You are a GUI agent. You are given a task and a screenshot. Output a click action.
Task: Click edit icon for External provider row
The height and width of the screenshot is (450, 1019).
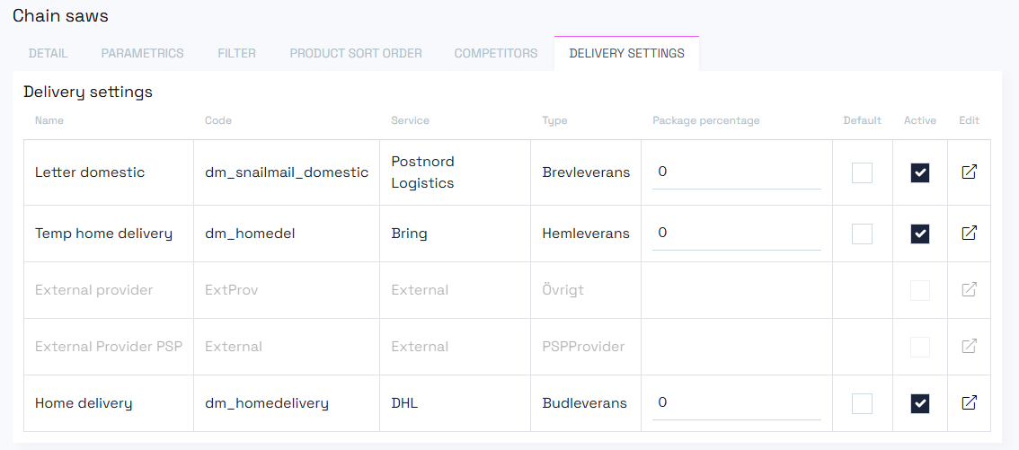pos(969,290)
